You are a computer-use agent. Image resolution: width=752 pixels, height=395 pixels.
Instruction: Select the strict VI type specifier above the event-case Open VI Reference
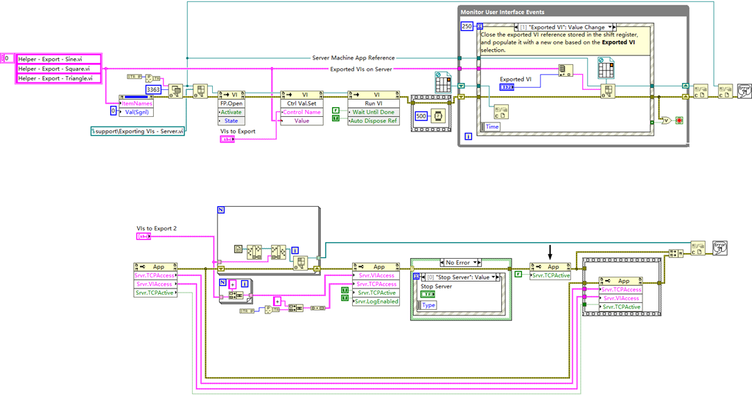(x=606, y=68)
